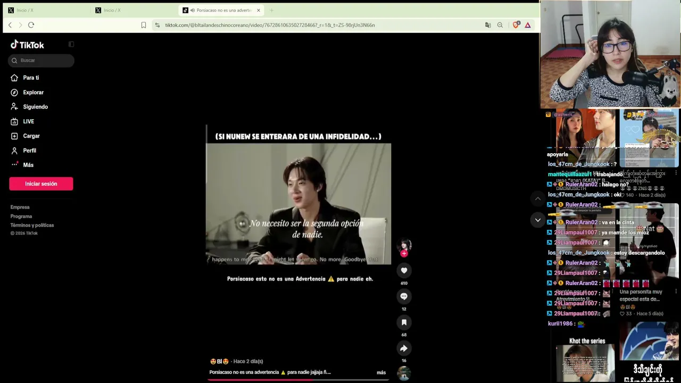Open the streamer webcam overlay

click(610, 54)
